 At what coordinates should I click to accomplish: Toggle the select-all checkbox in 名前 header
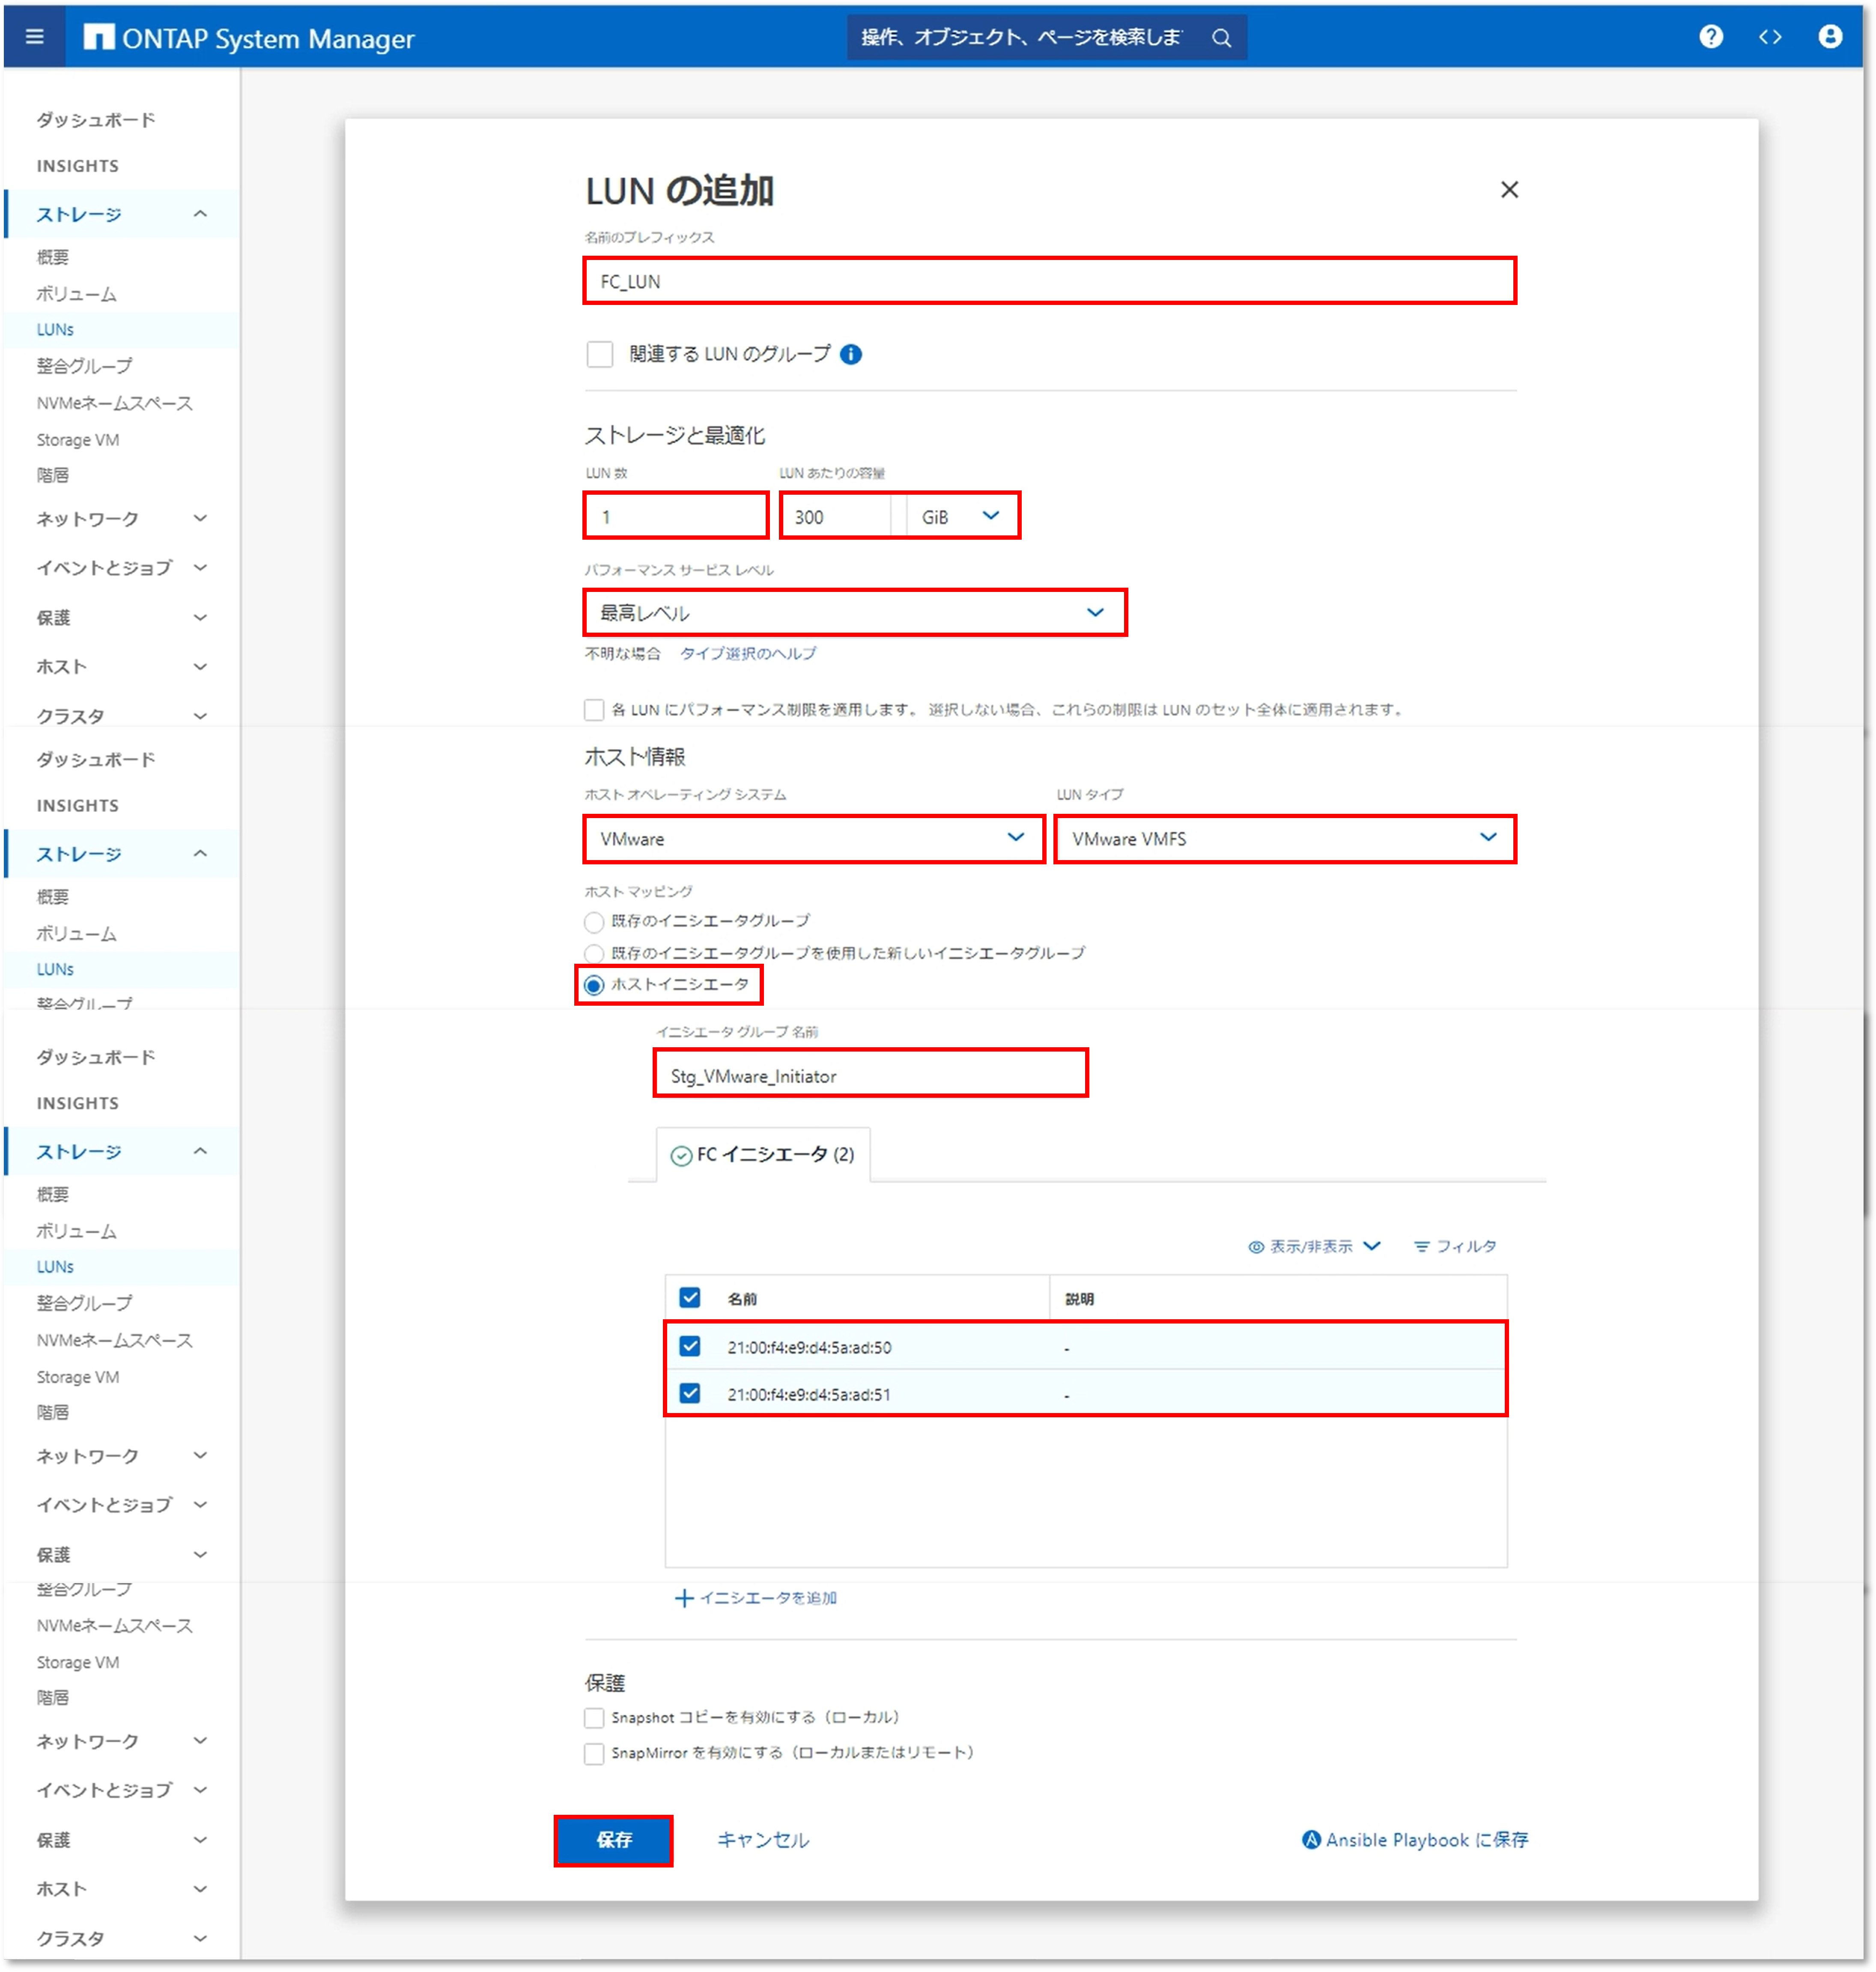click(x=690, y=1298)
